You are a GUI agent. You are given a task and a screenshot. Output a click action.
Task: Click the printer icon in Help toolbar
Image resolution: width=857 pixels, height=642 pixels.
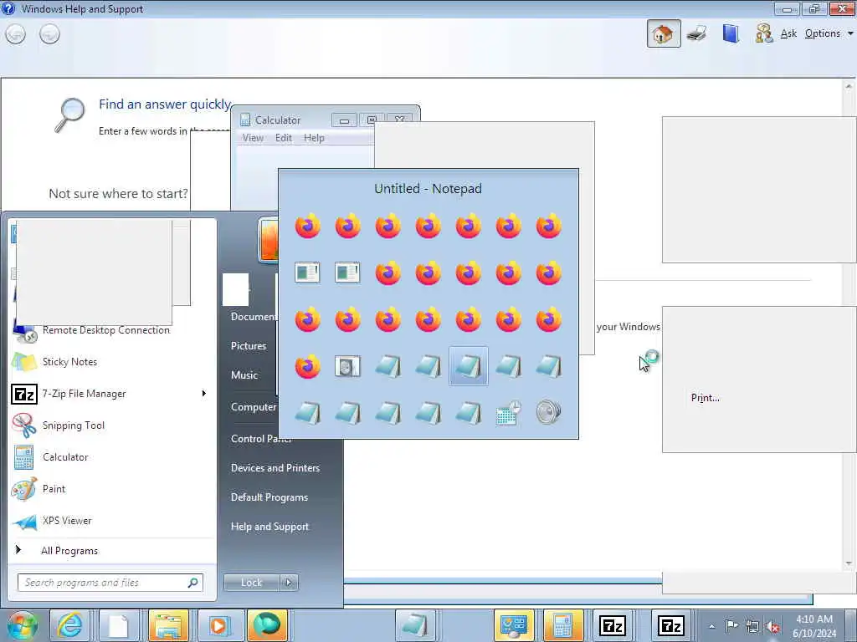point(697,33)
